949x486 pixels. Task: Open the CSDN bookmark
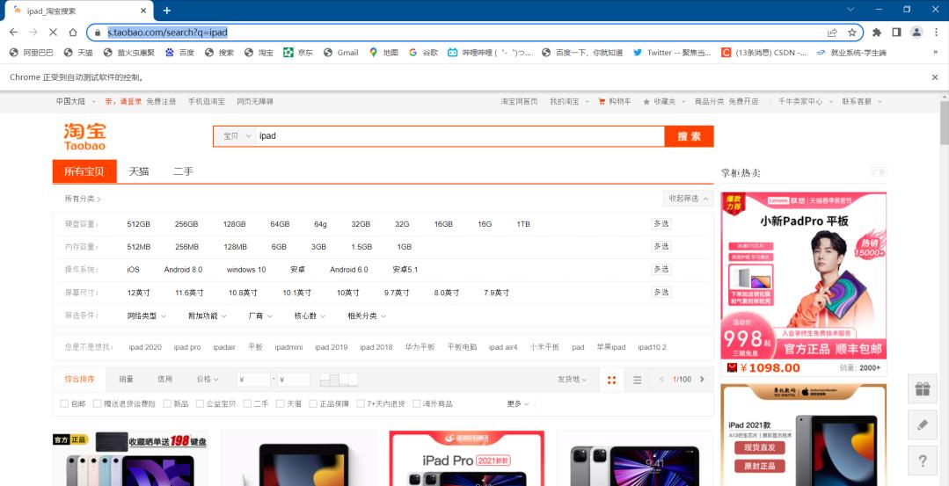pos(763,53)
